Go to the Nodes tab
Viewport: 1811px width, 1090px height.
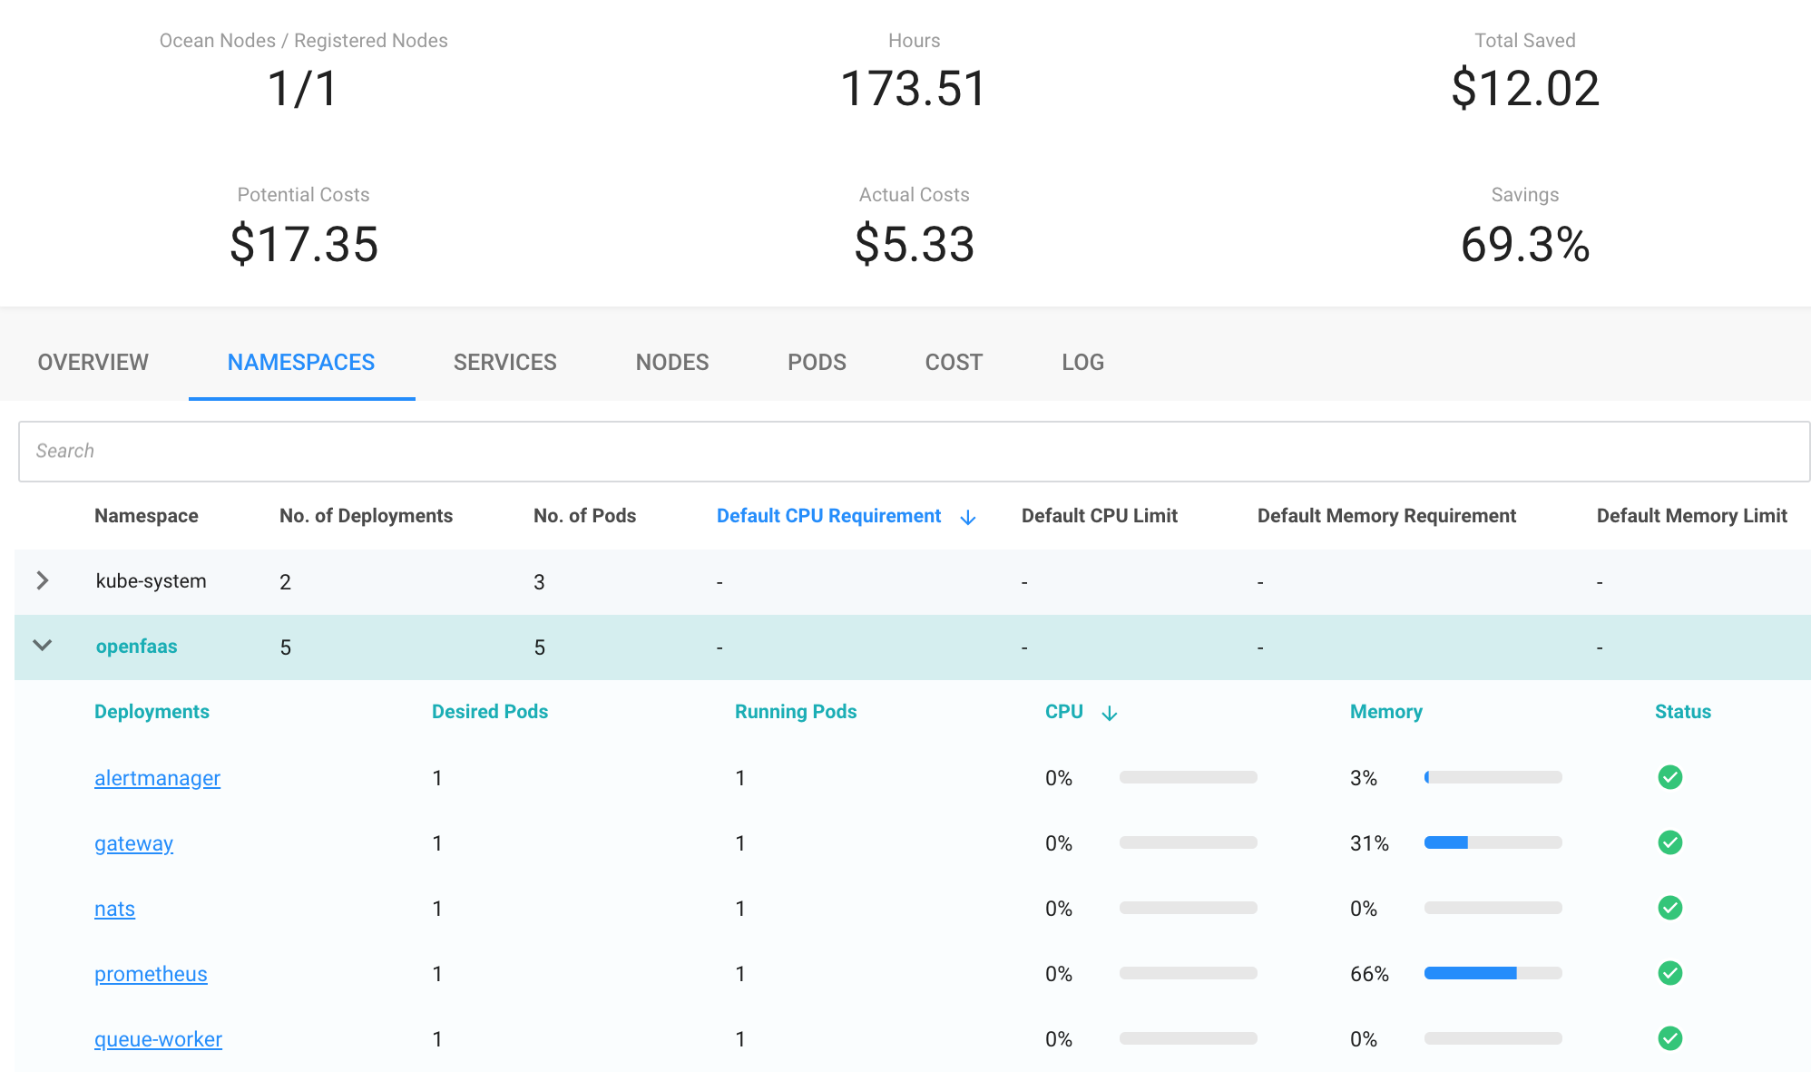[671, 363]
